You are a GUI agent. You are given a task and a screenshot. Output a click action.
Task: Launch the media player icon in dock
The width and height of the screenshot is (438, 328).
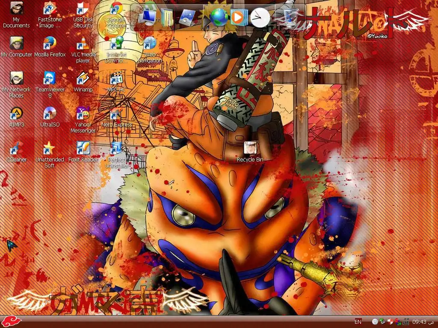coord(239,17)
